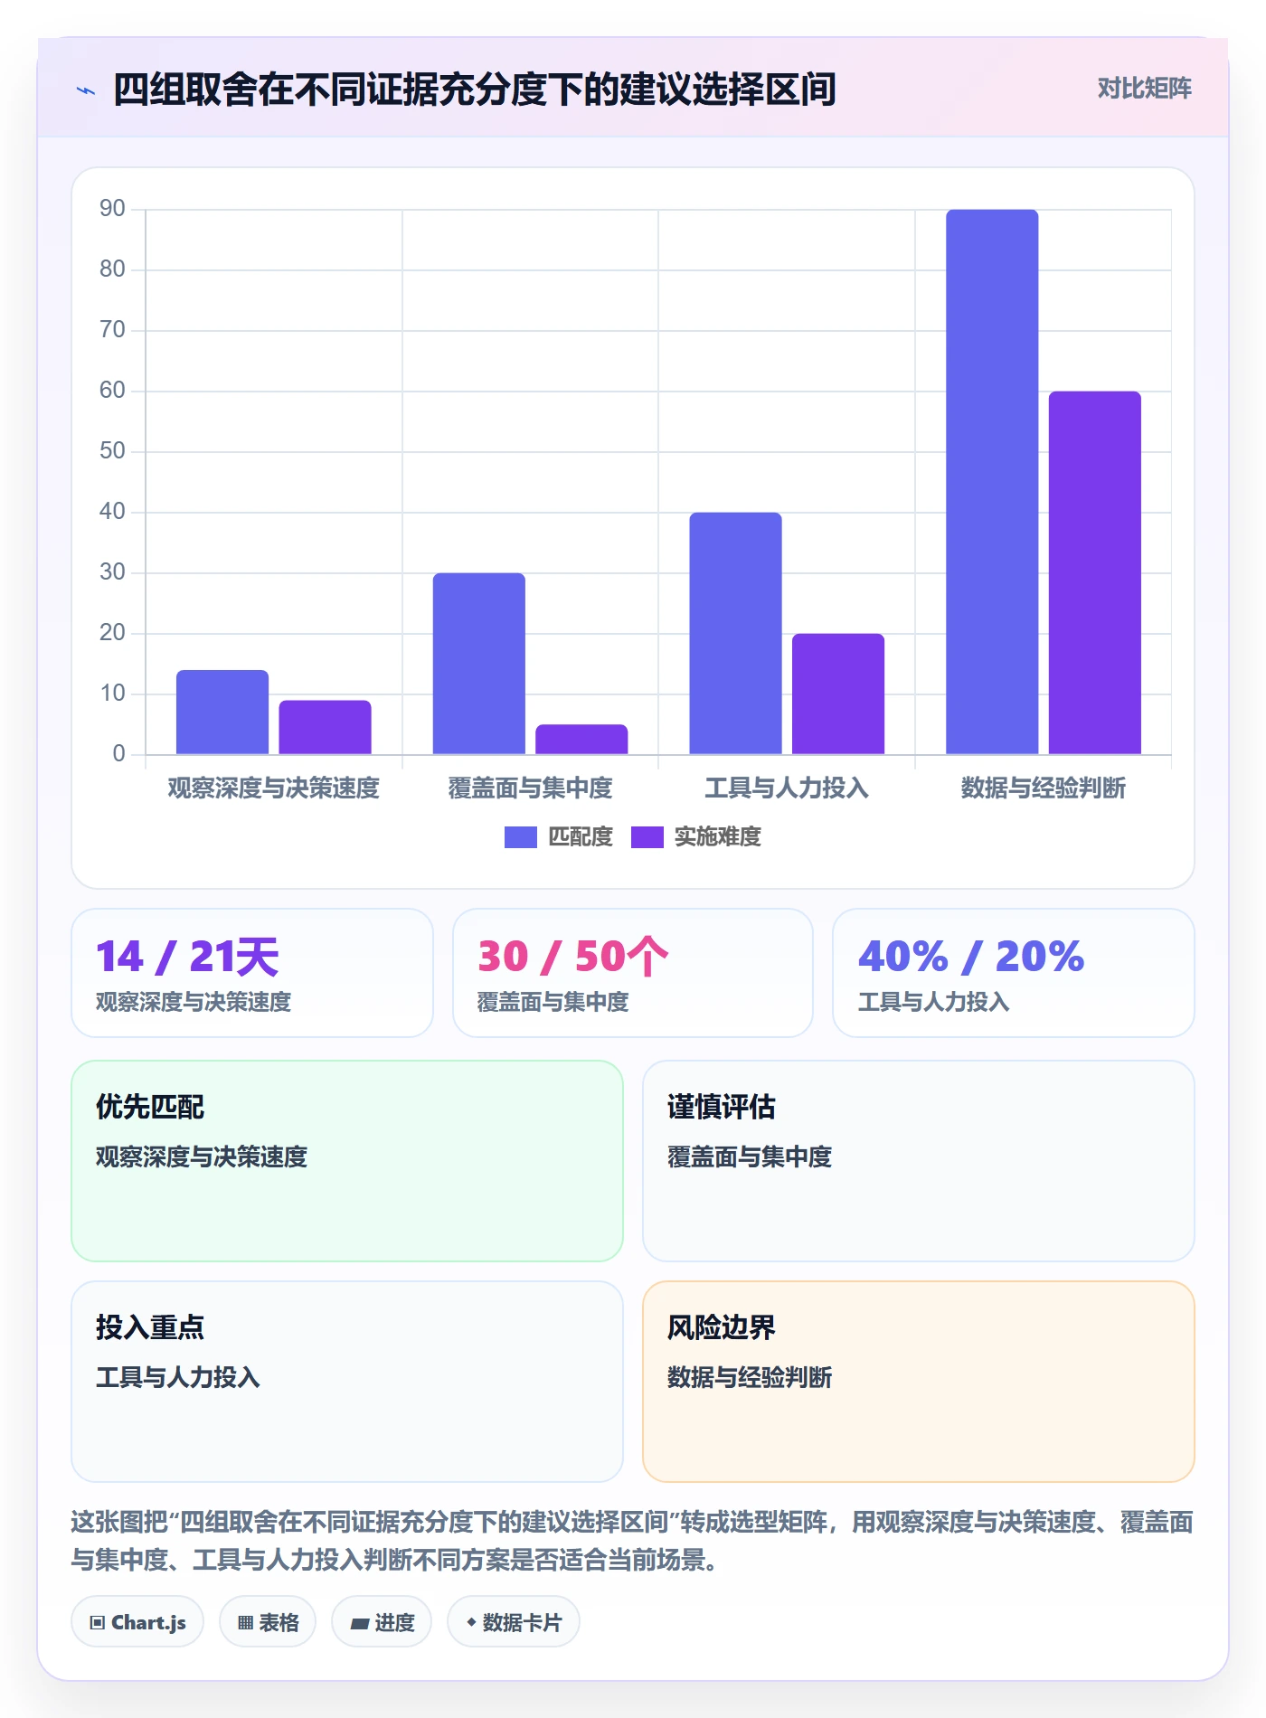
Task: Click the 实施难度 bar for 数据与经验判断
Action: [1095, 572]
